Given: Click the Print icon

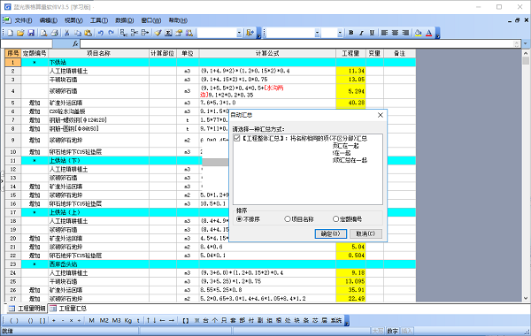Looking at the screenshot, I should click(x=54, y=33).
